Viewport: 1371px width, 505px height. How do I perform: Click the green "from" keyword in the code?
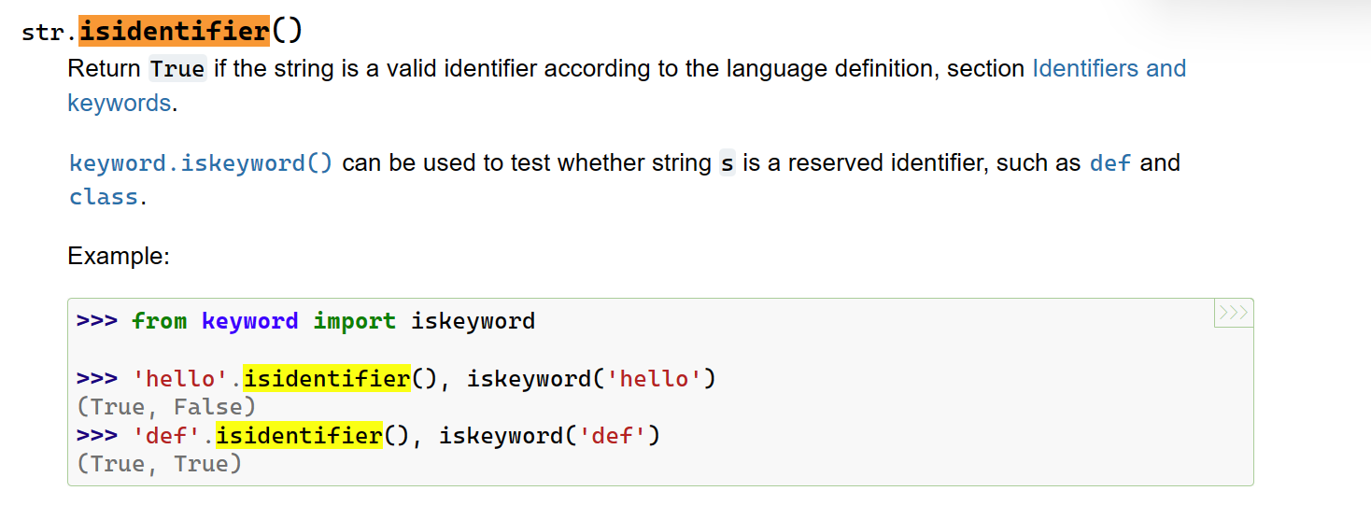(159, 321)
